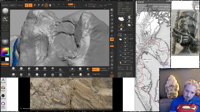Screen dimensions: 200x112
Task: Open the Alpha Off picker
Action: click(5, 28)
